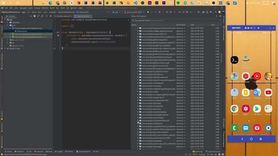278x156 pixels.
Task: Open the View menu
Action: click(x=16, y=8)
